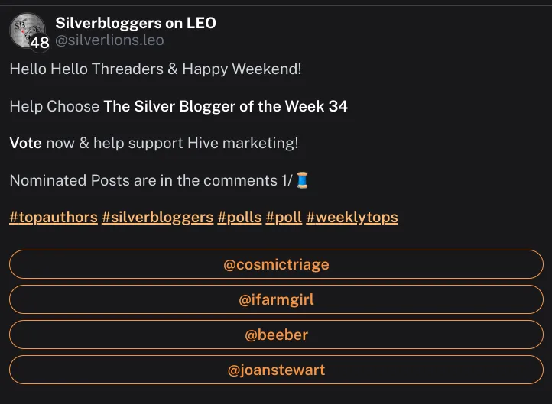Open the #topauthors hashtag
The height and width of the screenshot is (404, 552).
pyautogui.click(x=54, y=217)
